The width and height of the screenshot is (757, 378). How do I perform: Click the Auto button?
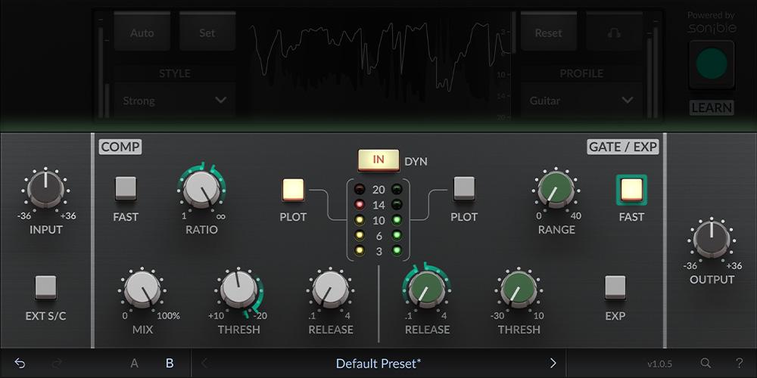click(142, 33)
